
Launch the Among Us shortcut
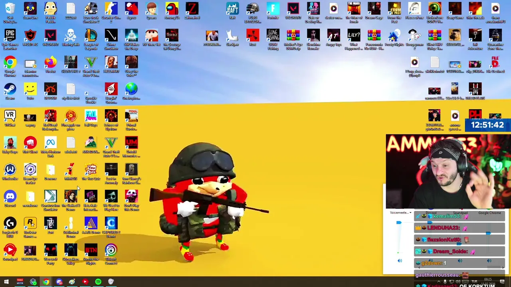click(x=172, y=11)
